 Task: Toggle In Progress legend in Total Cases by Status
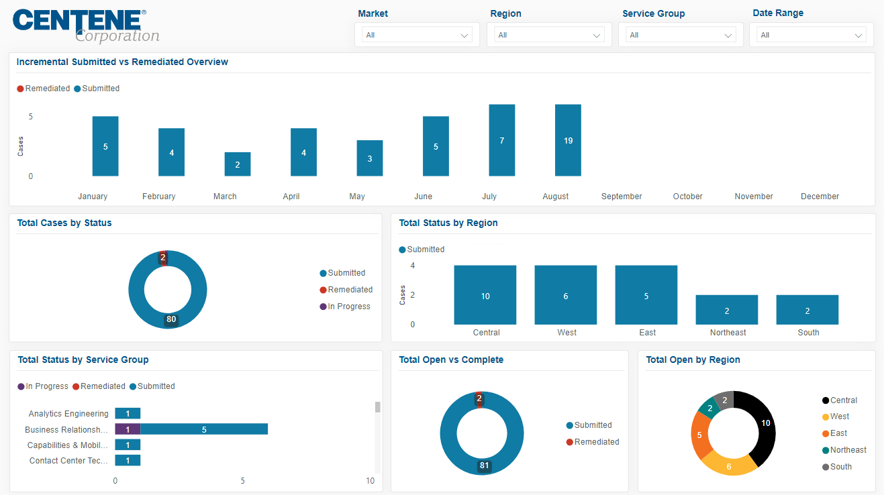tap(345, 307)
